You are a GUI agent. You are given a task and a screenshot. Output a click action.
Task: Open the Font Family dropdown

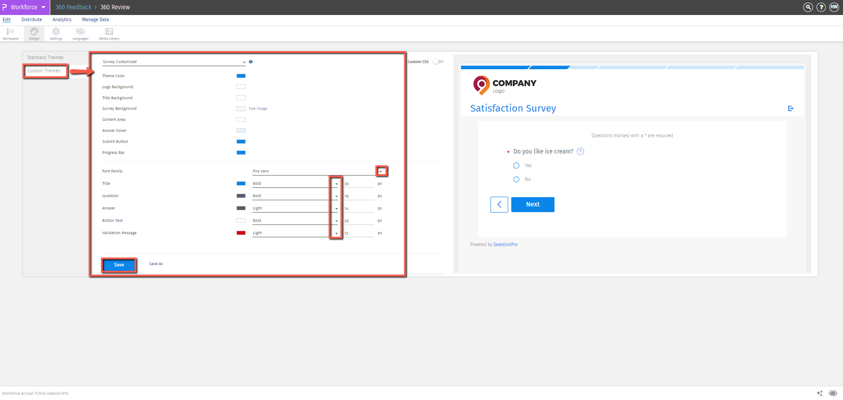[x=381, y=171]
